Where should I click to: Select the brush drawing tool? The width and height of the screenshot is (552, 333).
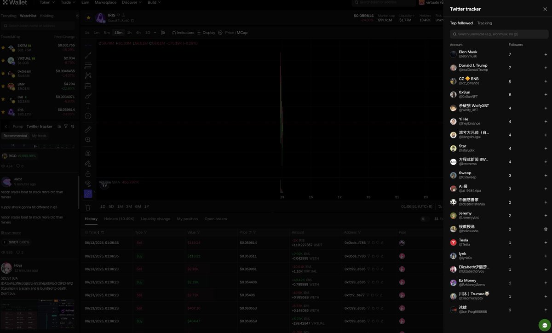pos(88,96)
